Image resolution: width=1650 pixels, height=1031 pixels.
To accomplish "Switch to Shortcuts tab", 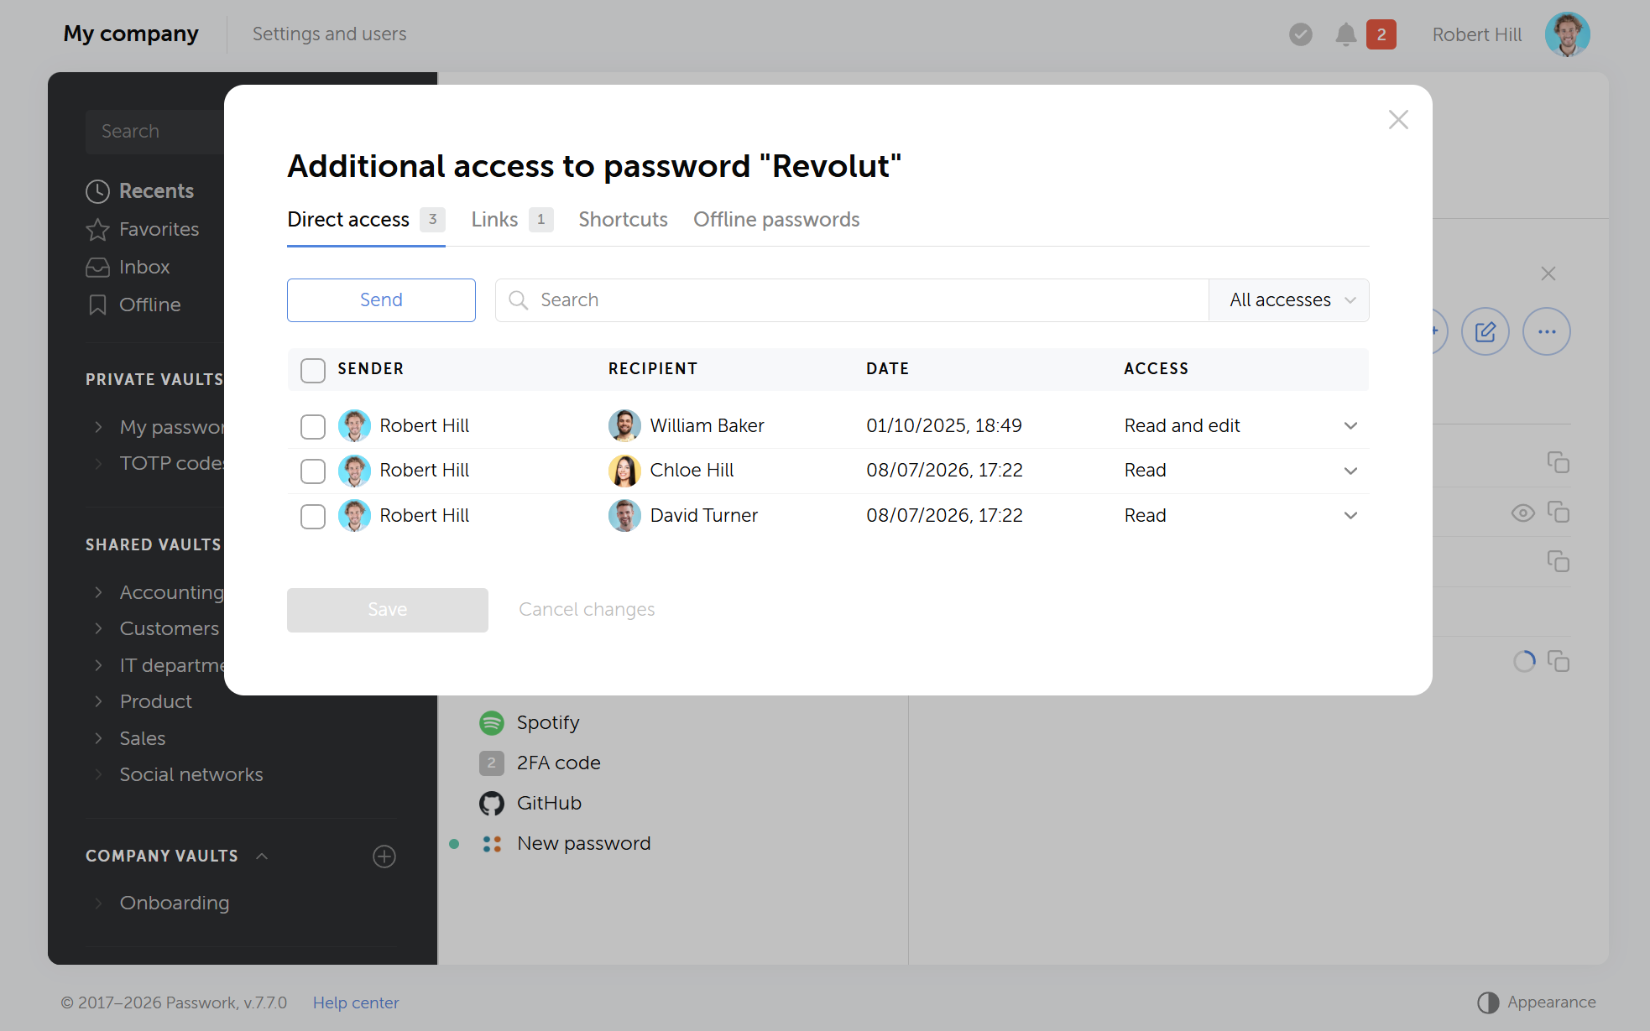I will 623,220.
